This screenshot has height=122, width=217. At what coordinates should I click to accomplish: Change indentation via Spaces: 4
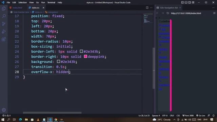click(156, 116)
